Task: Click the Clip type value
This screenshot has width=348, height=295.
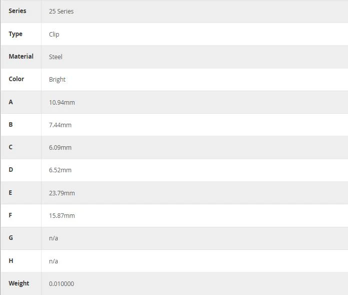Action: point(54,35)
